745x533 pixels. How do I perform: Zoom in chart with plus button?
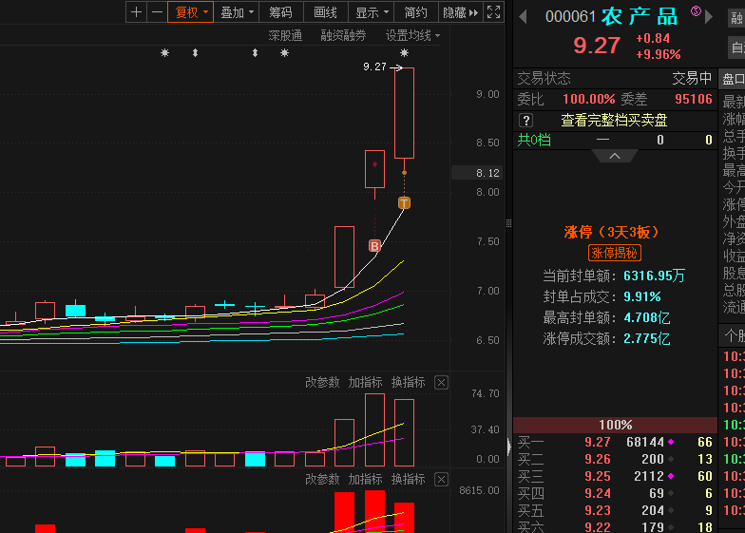tap(137, 11)
